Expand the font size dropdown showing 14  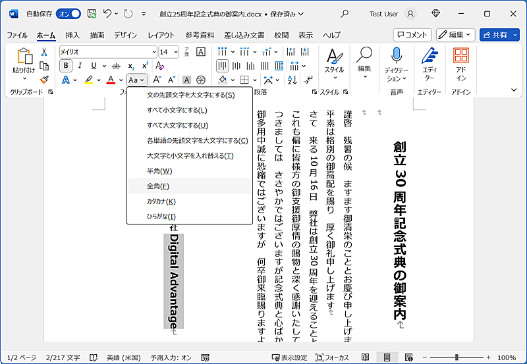[175, 52]
